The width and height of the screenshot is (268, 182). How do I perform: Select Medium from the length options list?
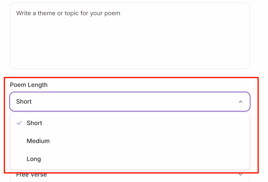click(x=38, y=141)
